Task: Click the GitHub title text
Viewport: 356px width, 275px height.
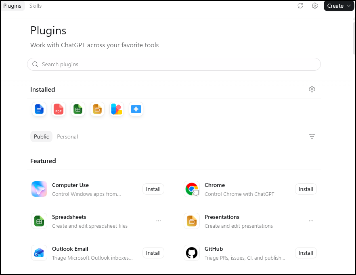Action: point(214,249)
